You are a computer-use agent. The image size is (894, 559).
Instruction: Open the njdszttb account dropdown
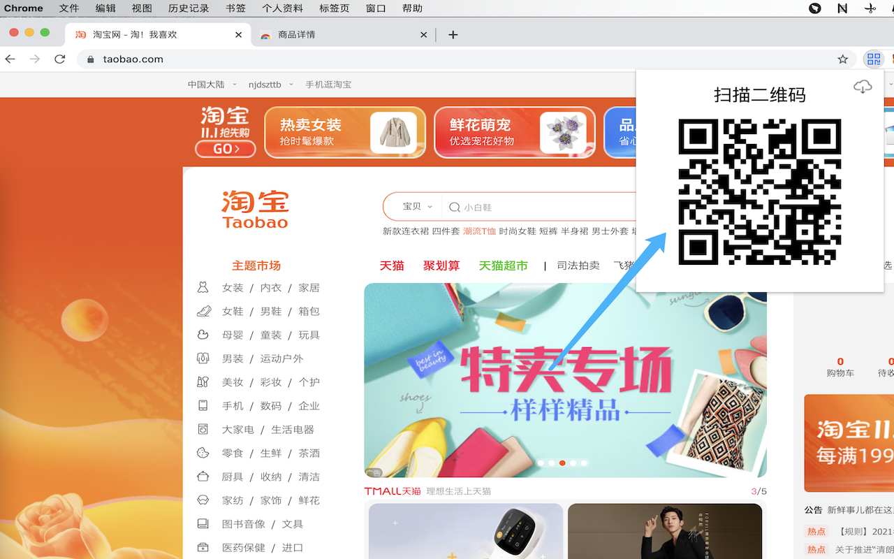coord(270,85)
